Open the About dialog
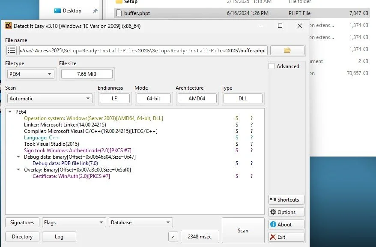 [x=286, y=225]
